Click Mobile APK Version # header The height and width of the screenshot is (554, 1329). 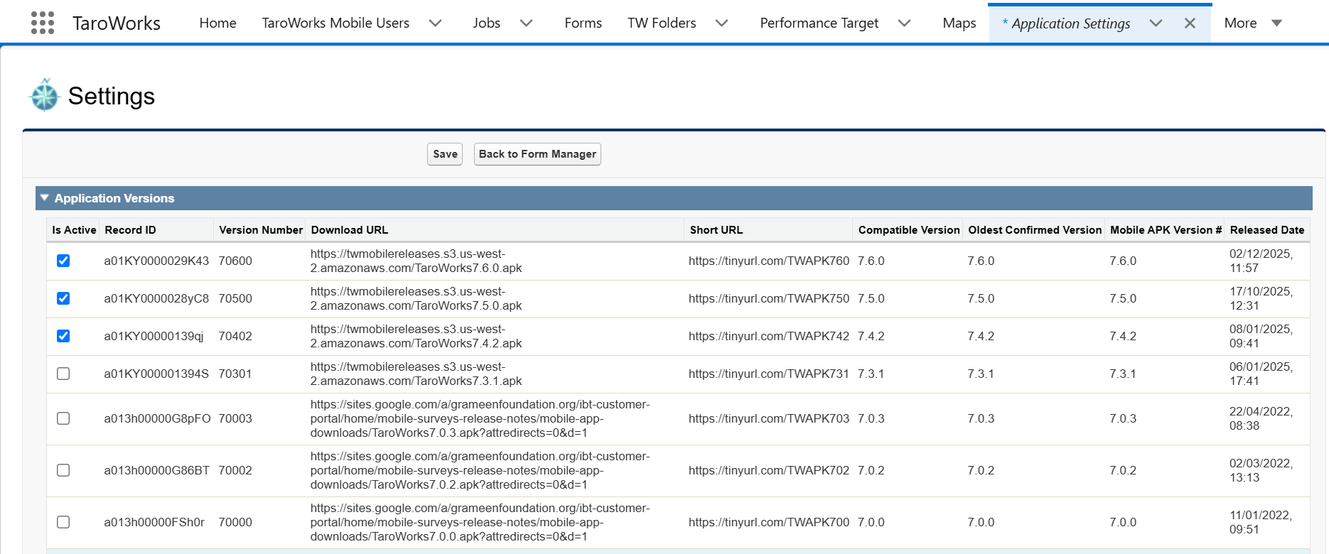pos(1166,230)
